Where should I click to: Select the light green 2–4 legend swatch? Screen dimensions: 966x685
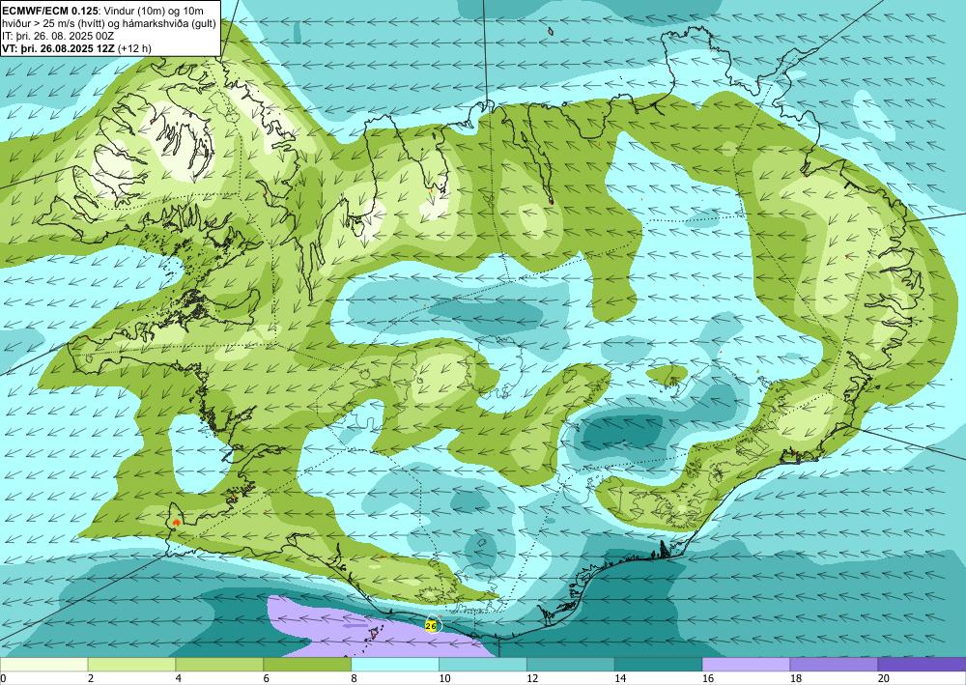click(131, 665)
